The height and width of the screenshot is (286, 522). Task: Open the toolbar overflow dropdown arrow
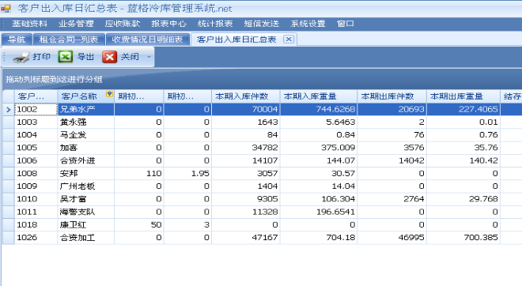(149, 57)
